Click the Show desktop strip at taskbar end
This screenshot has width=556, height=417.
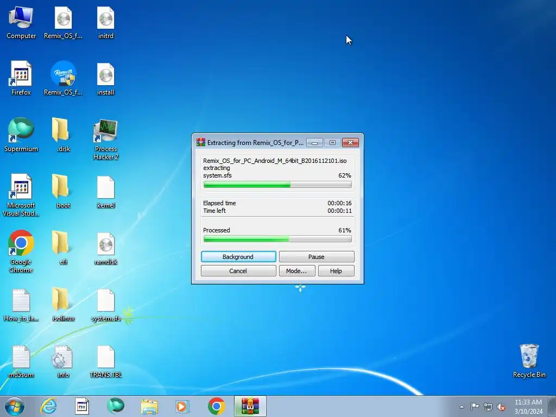(552, 406)
